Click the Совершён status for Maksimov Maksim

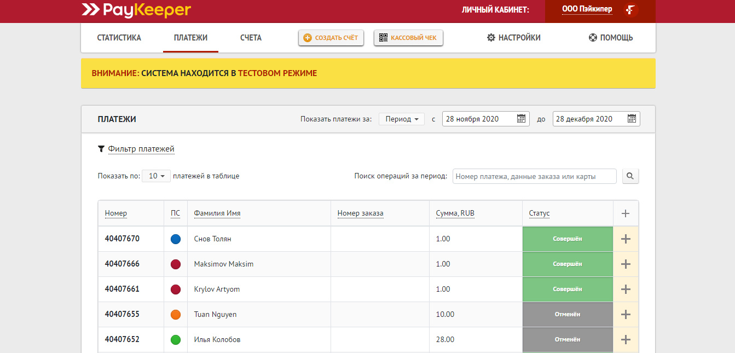click(x=568, y=264)
